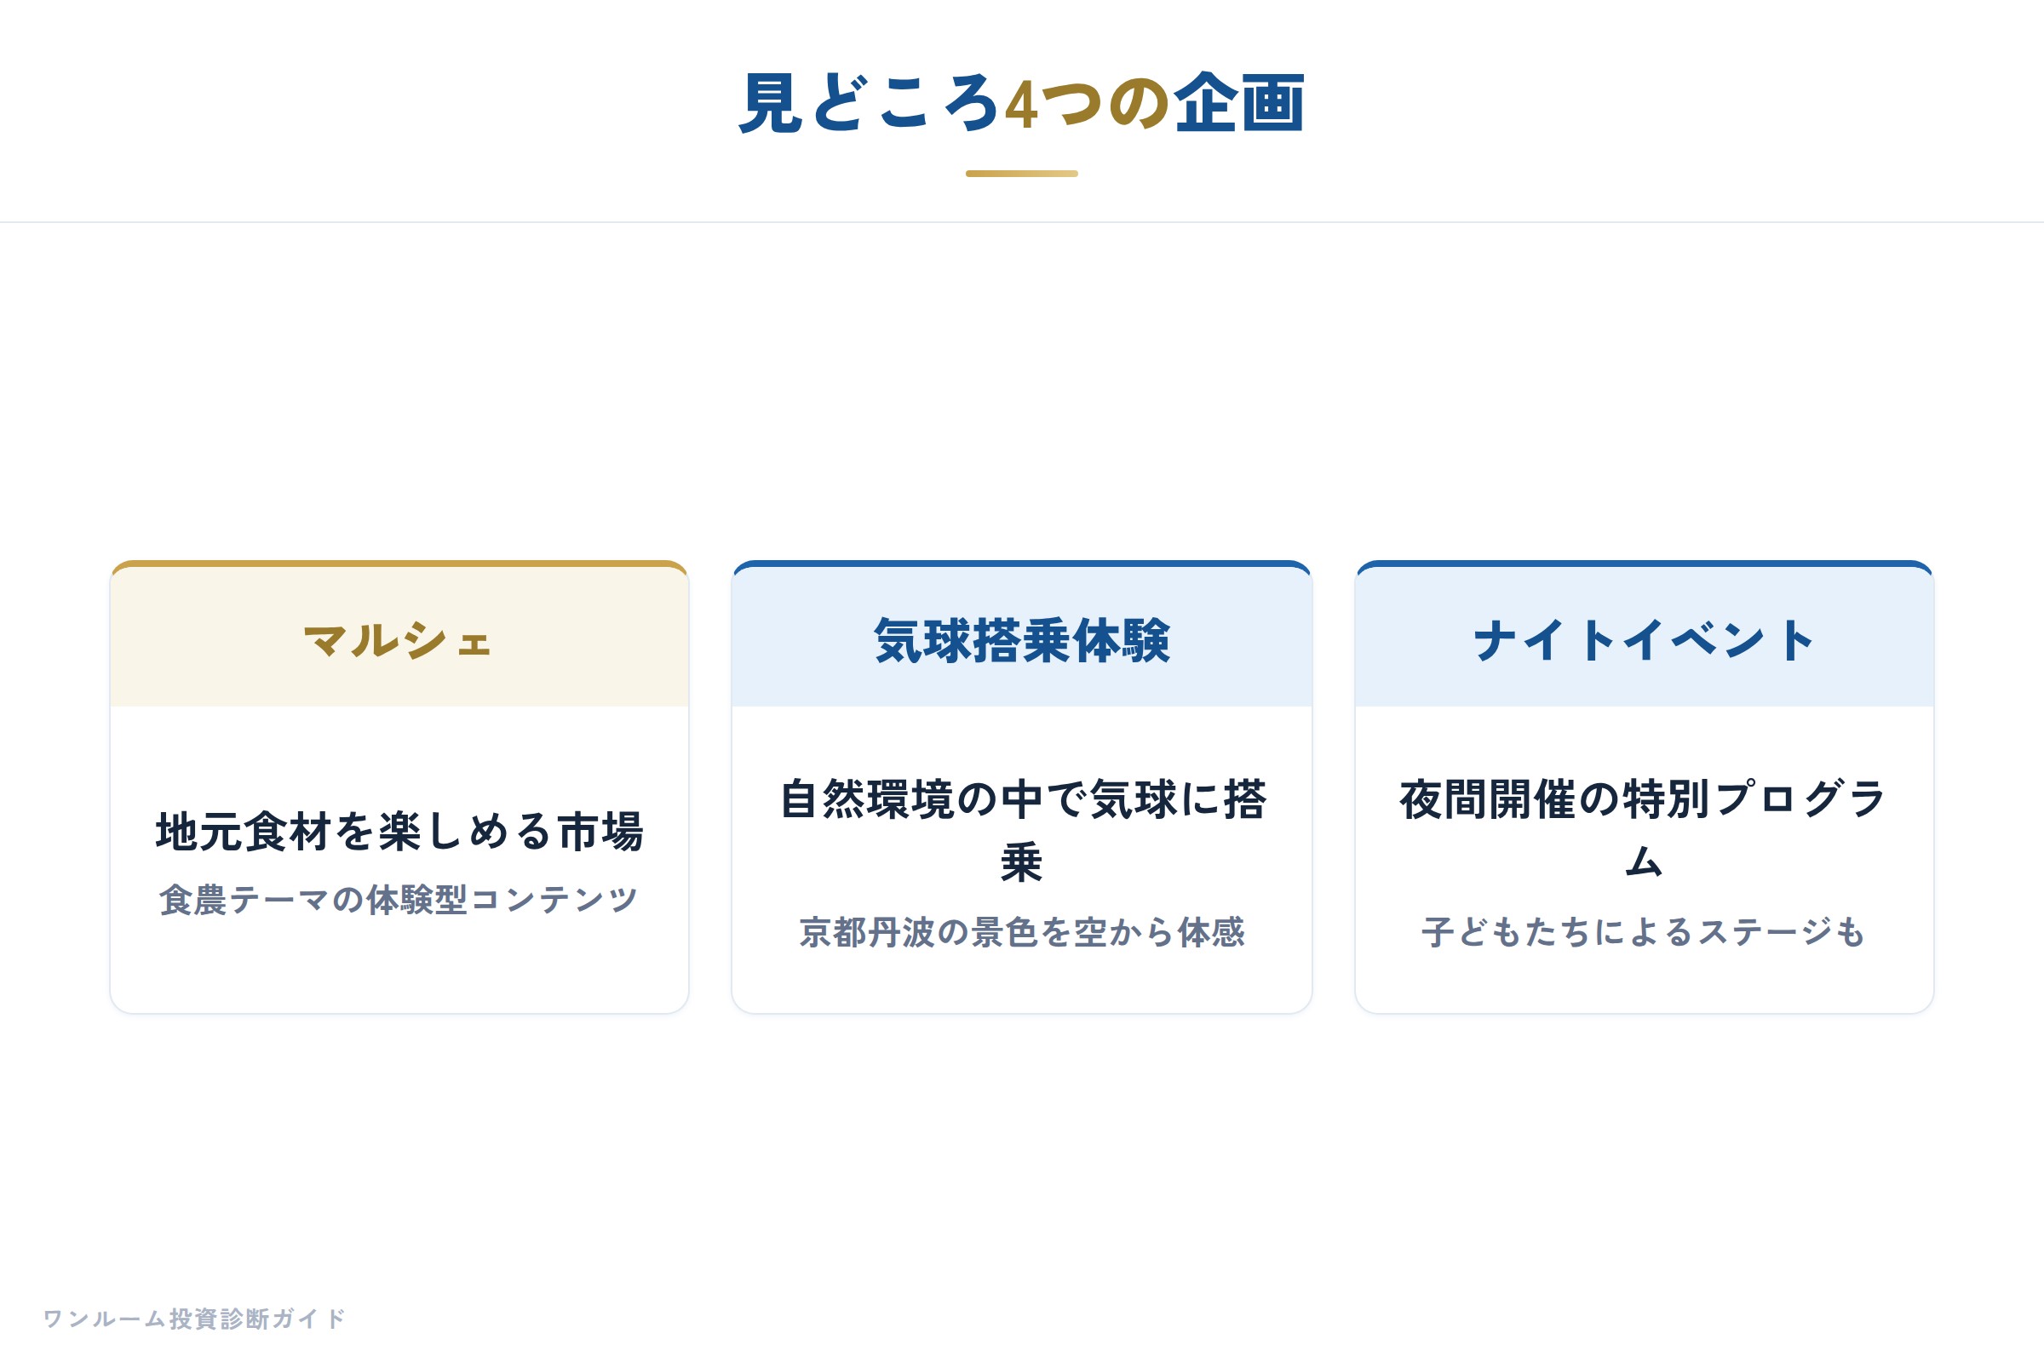The image size is (2044, 1362).
Task: Select the 気球搭乗体験 card header
Action: 1022,637
